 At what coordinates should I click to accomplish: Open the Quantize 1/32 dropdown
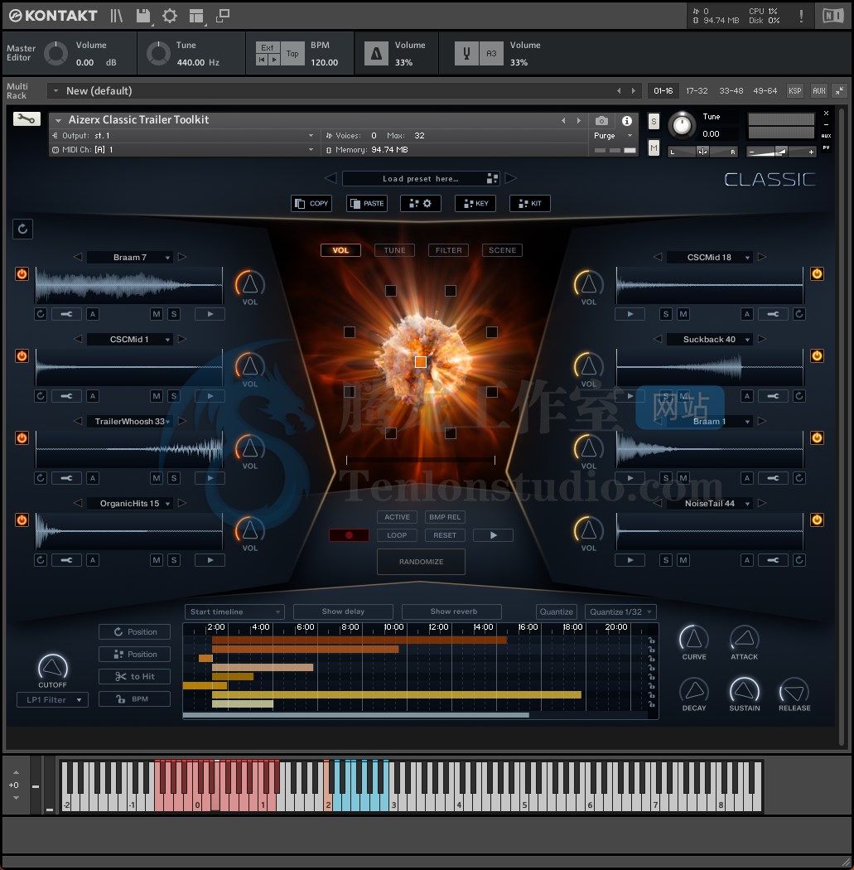(620, 611)
